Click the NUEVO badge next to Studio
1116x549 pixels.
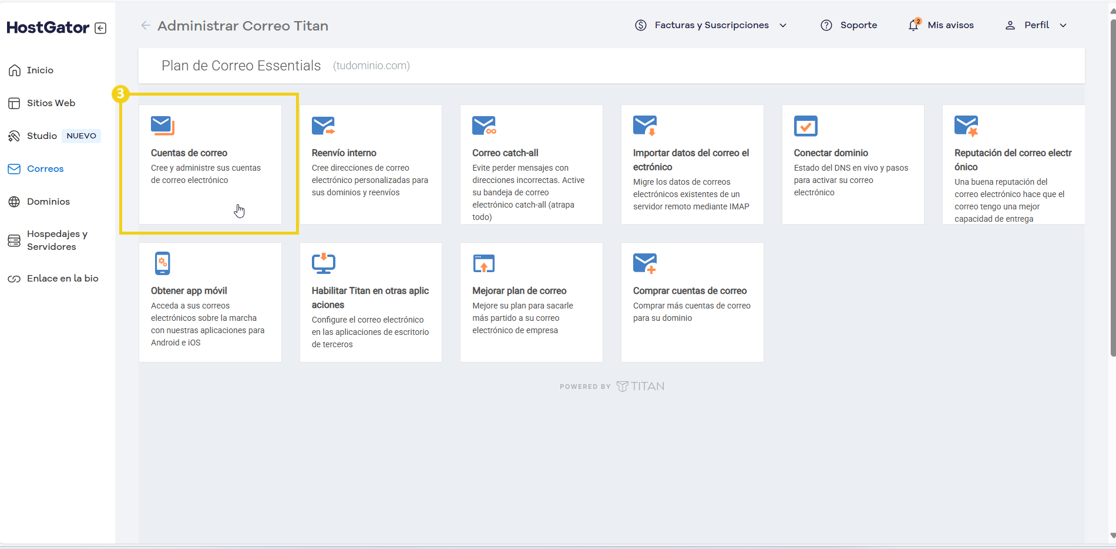click(81, 136)
